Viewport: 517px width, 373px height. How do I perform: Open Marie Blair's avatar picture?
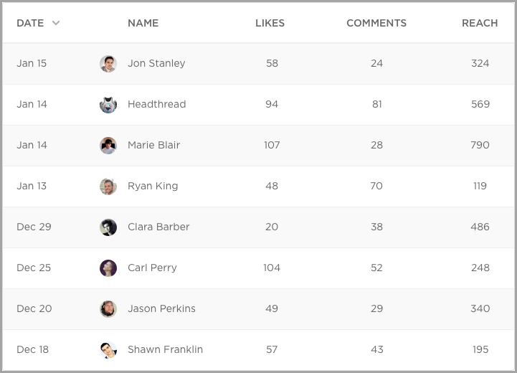point(108,145)
